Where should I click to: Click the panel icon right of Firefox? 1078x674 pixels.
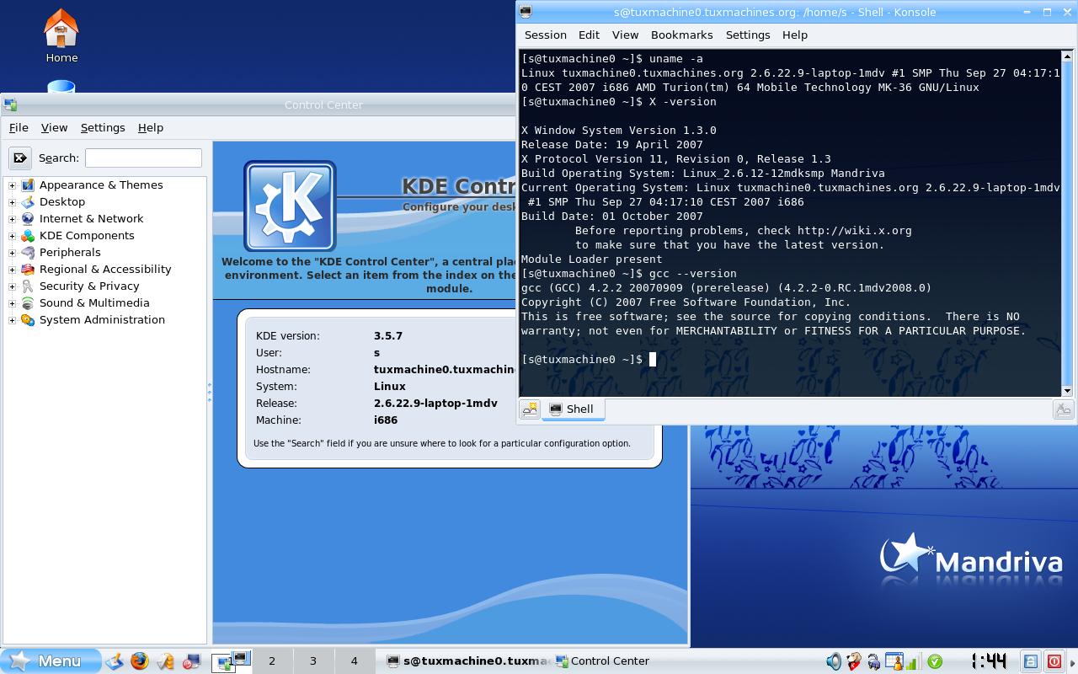(165, 661)
